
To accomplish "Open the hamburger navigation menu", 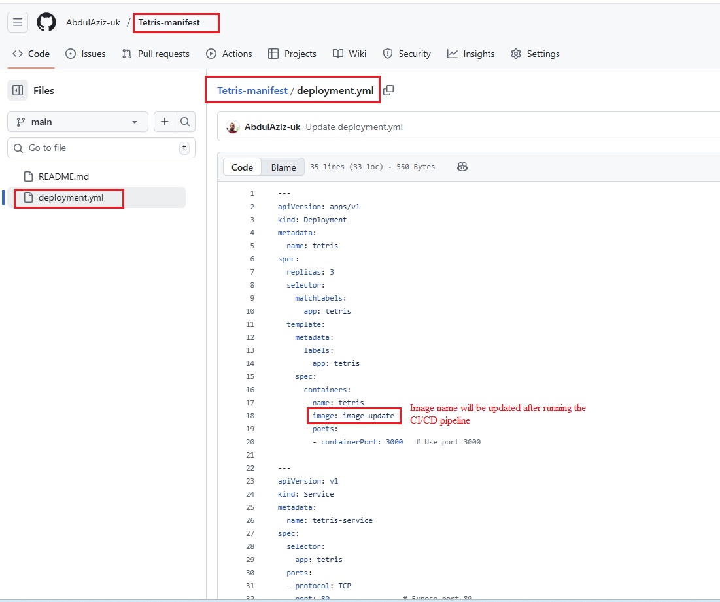I will click(18, 22).
